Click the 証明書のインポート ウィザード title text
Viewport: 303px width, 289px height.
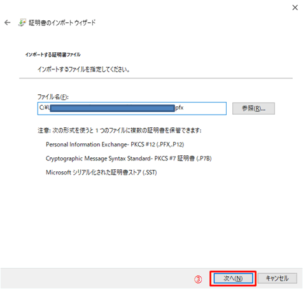pyautogui.click(x=62, y=22)
